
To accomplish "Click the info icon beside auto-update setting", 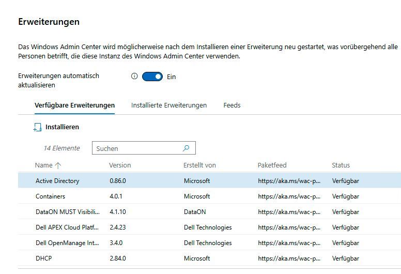I will [134, 76].
